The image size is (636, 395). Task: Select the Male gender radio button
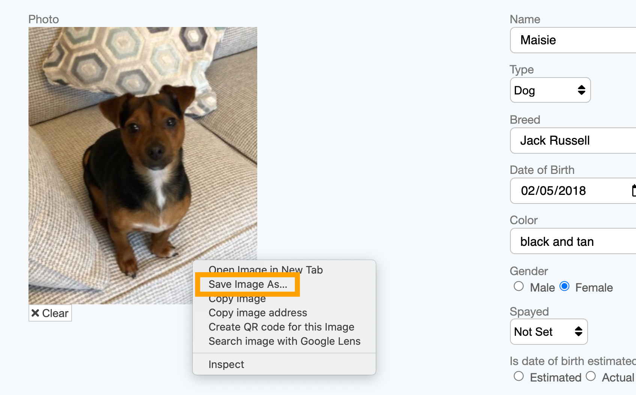click(519, 286)
